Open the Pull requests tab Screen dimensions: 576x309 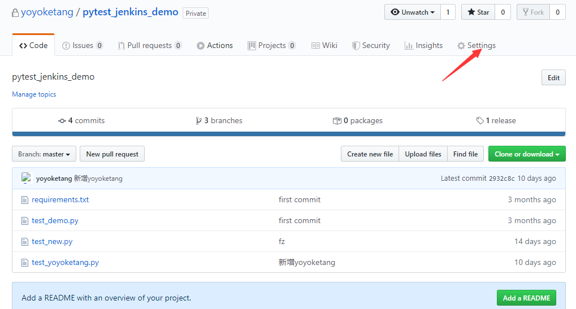pyautogui.click(x=149, y=46)
